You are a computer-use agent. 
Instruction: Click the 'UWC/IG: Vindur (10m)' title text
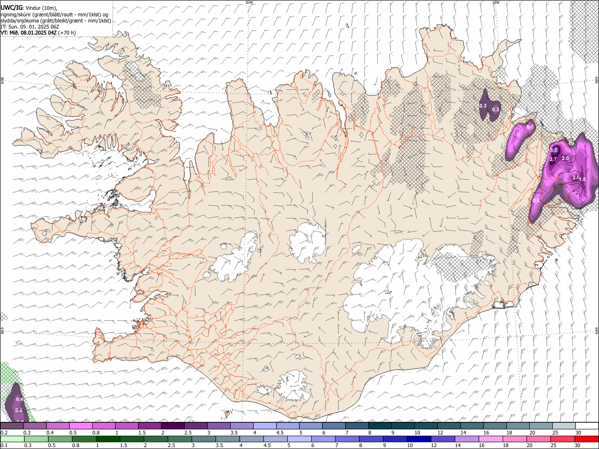(29, 7)
